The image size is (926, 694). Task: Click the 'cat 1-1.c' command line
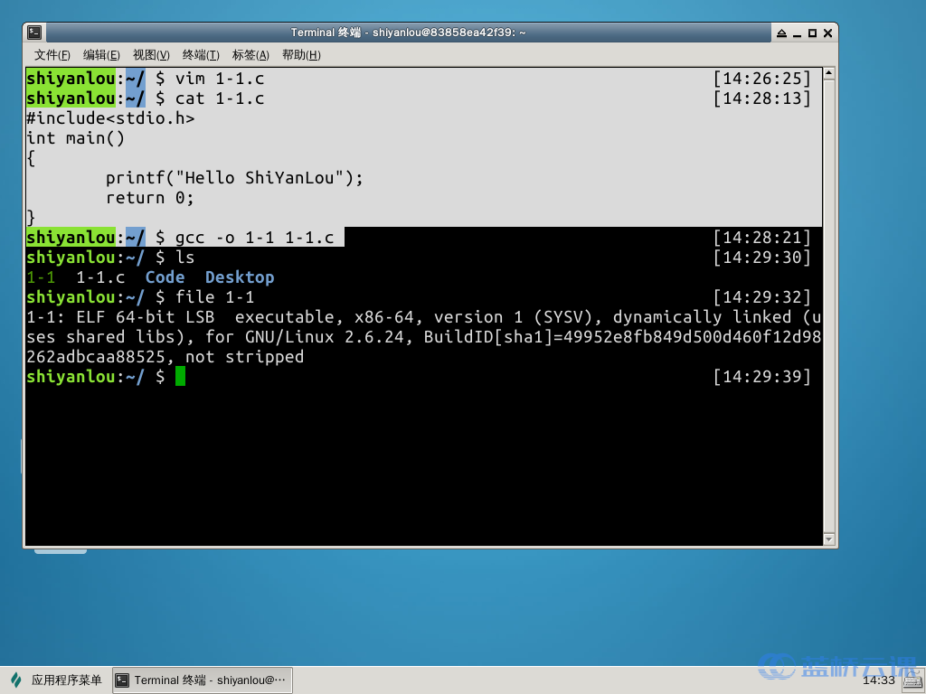pos(220,98)
